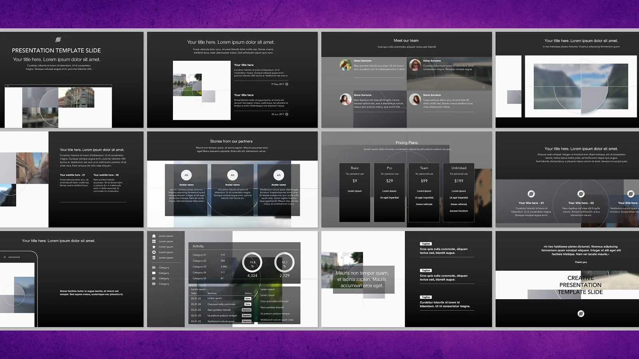Select the avatar beside 'Nam porttitor blandit accumsan'
Image resolution: width=639 pixels, height=359 pixels.
[345, 65]
